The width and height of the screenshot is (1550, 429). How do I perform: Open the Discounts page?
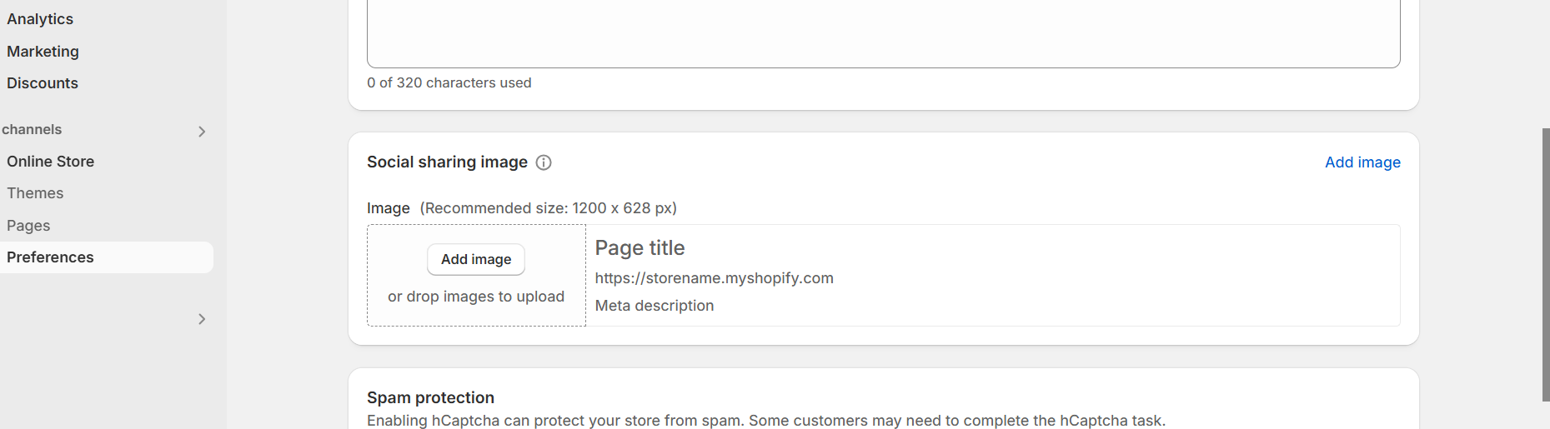coord(43,83)
